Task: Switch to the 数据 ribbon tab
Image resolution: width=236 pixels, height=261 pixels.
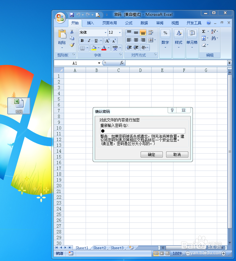Action: coord(144,23)
